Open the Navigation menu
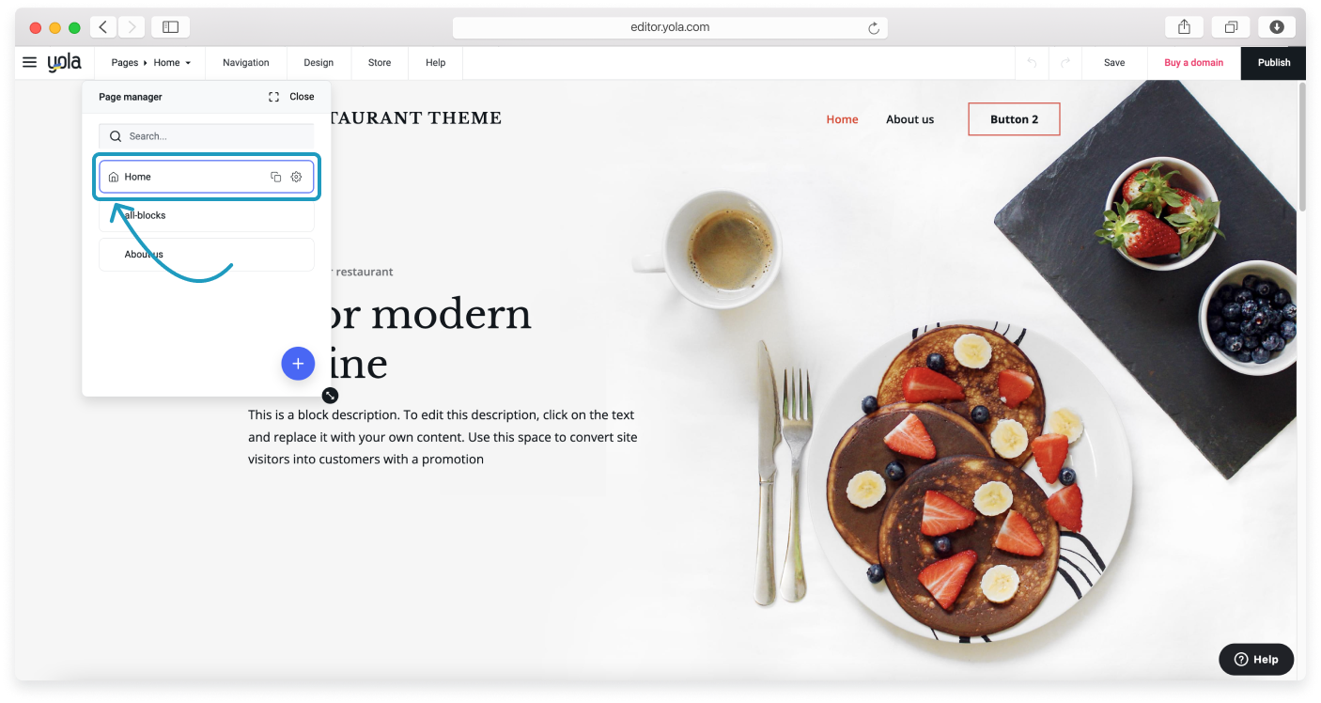The image size is (1321, 703). click(x=246, y=63)
